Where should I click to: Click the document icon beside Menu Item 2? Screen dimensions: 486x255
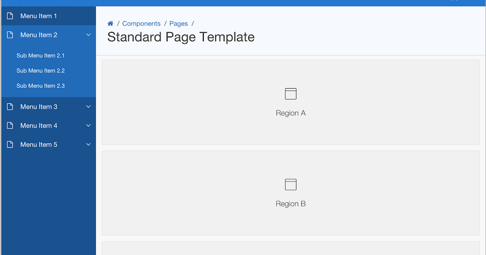click(x=9, y=35)
